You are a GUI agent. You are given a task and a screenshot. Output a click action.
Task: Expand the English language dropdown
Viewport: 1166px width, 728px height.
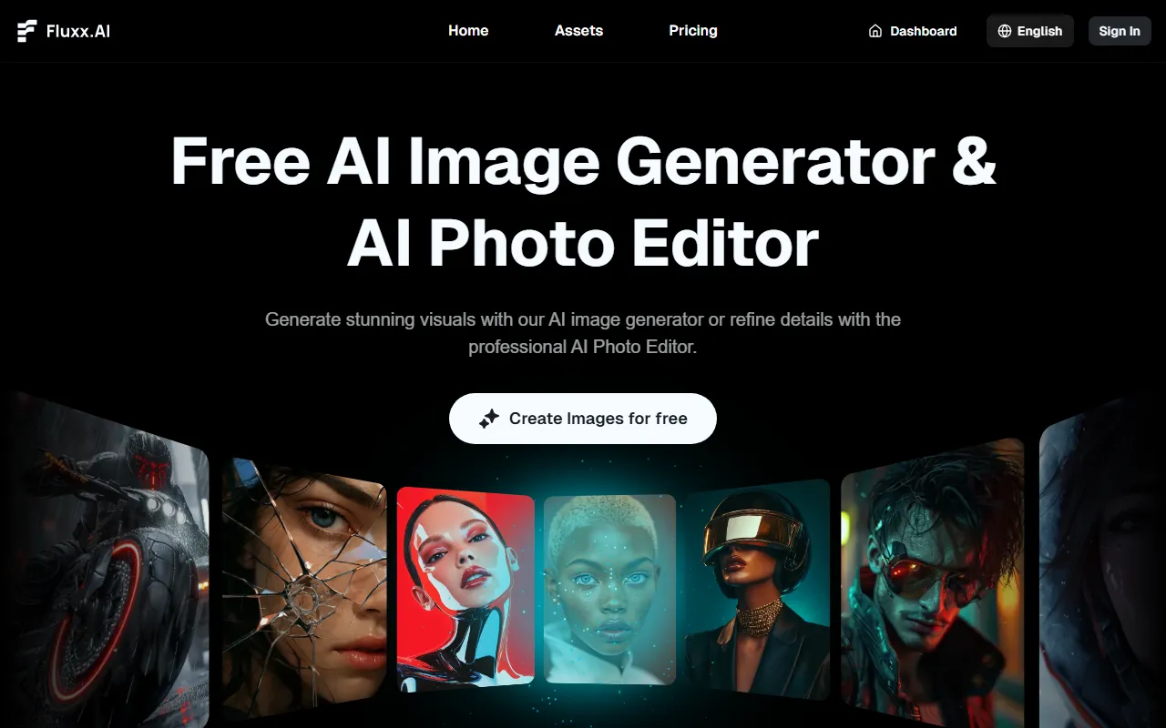click(x=1030, y=31)
